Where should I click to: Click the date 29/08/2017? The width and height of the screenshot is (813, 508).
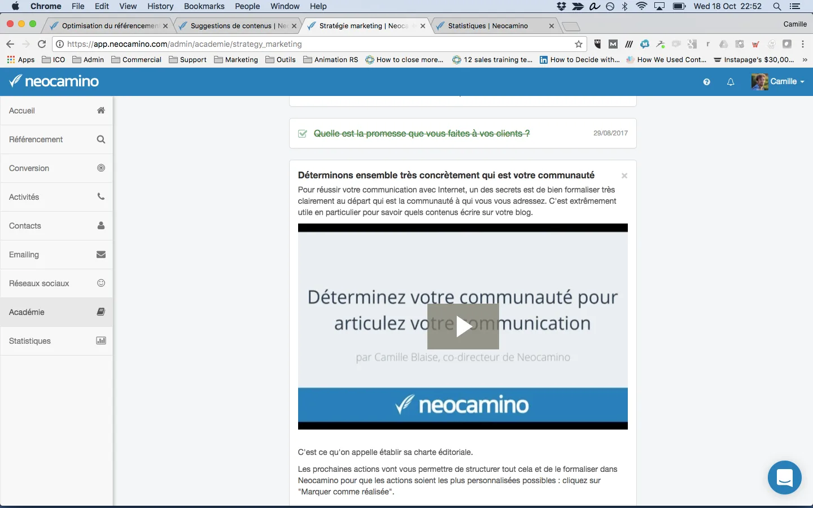pos(610,133)
